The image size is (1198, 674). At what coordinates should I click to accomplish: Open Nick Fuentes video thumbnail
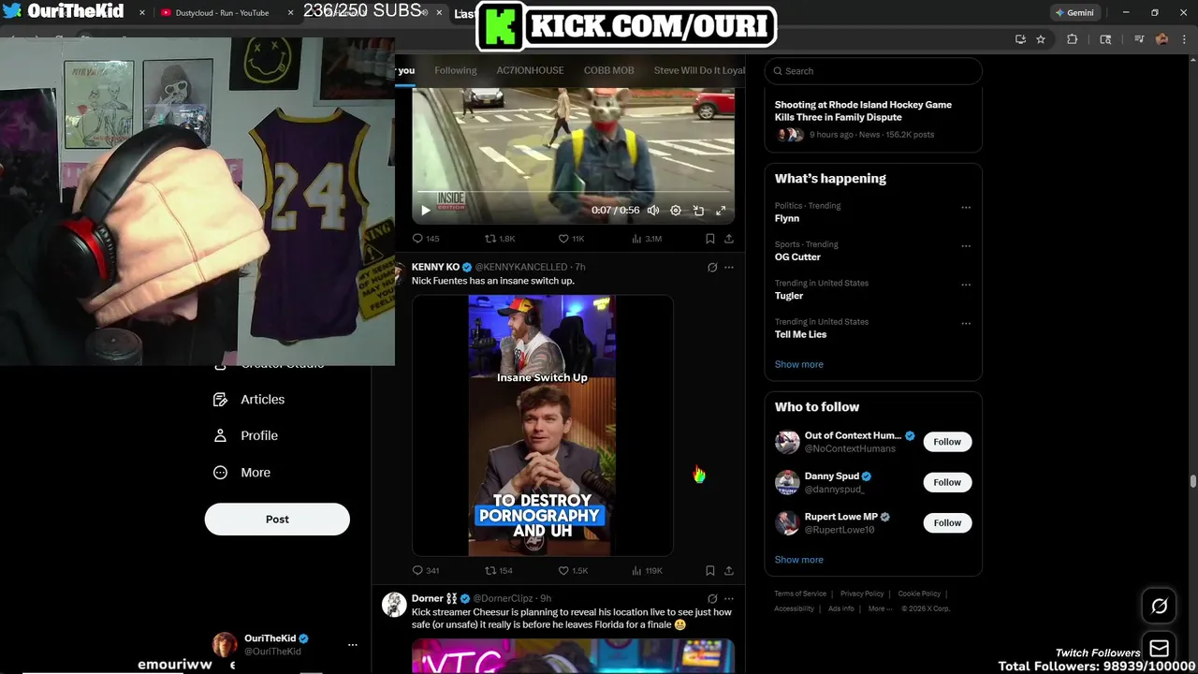pyautogui.click(x=542, y=426)
